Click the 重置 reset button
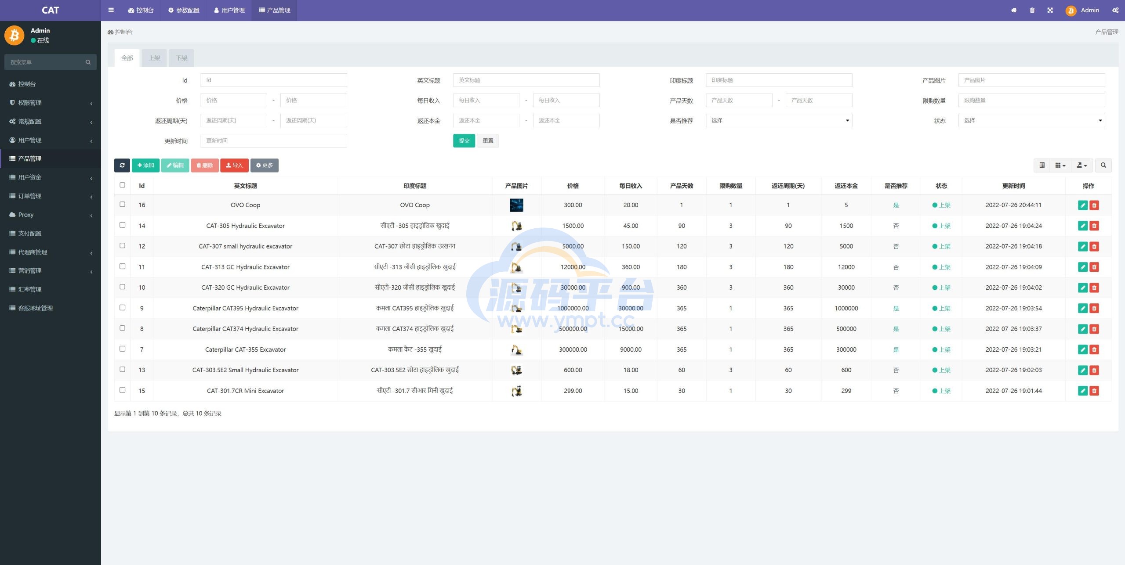 point(488,140)
